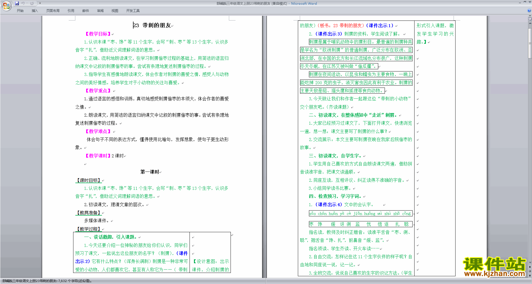Click the 【教学过程】 heading

(x=89, y=229)
